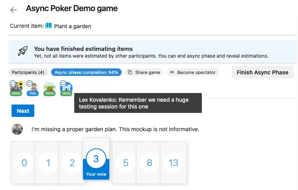Go back using the left arrow
298x190 pixels.
[14, 10]
